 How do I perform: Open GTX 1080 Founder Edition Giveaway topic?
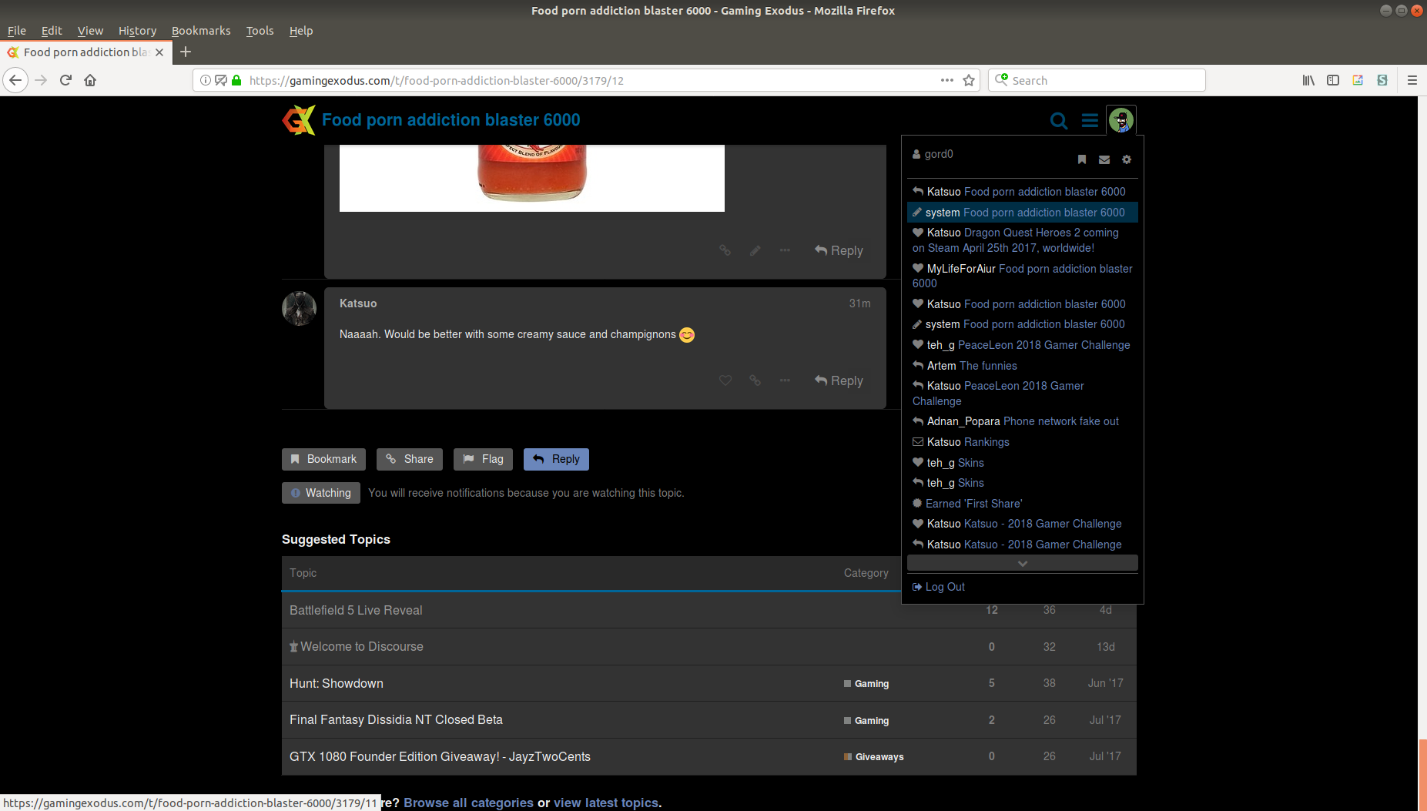pyautogui.click(x=440, y=756)
